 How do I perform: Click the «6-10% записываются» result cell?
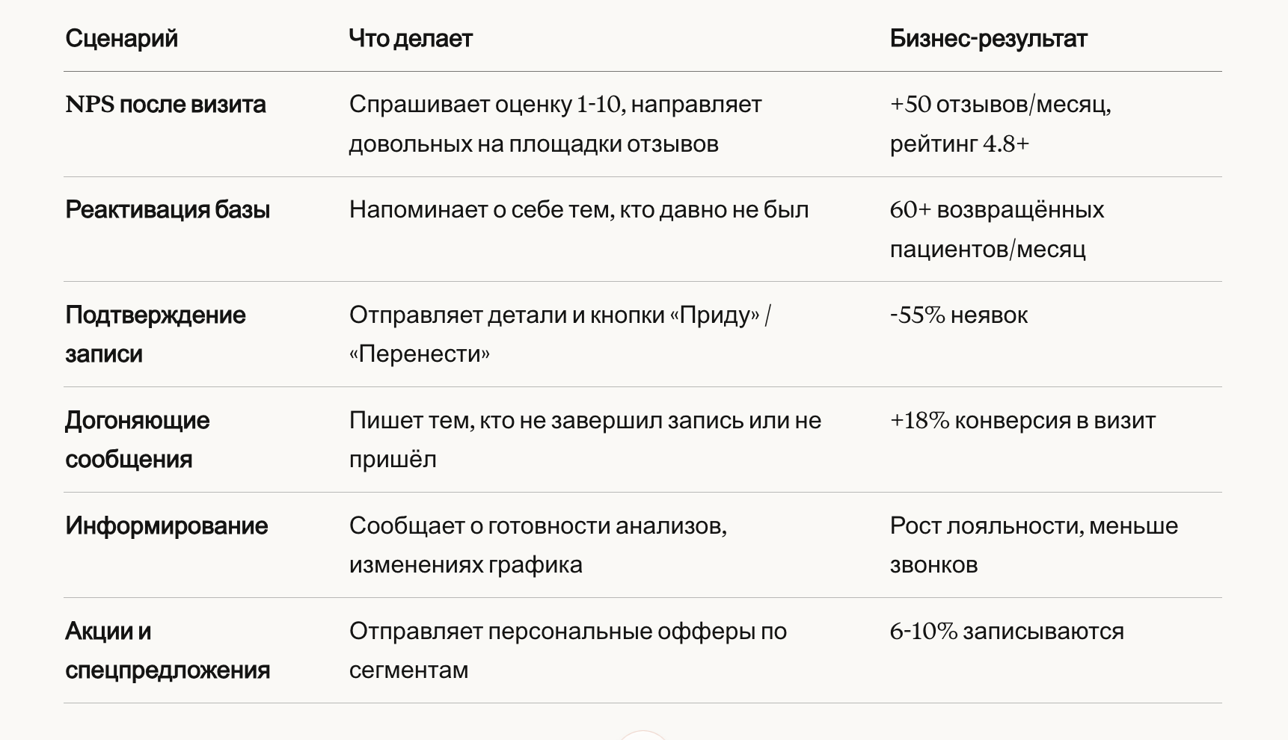pyautogui.click(x=1007, y=632)
